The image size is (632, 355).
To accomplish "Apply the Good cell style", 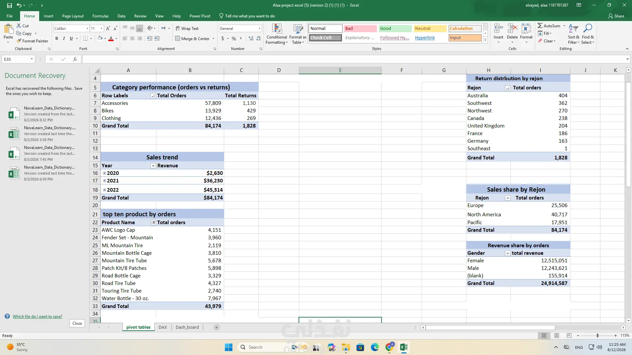I will (x=395, y=29).
